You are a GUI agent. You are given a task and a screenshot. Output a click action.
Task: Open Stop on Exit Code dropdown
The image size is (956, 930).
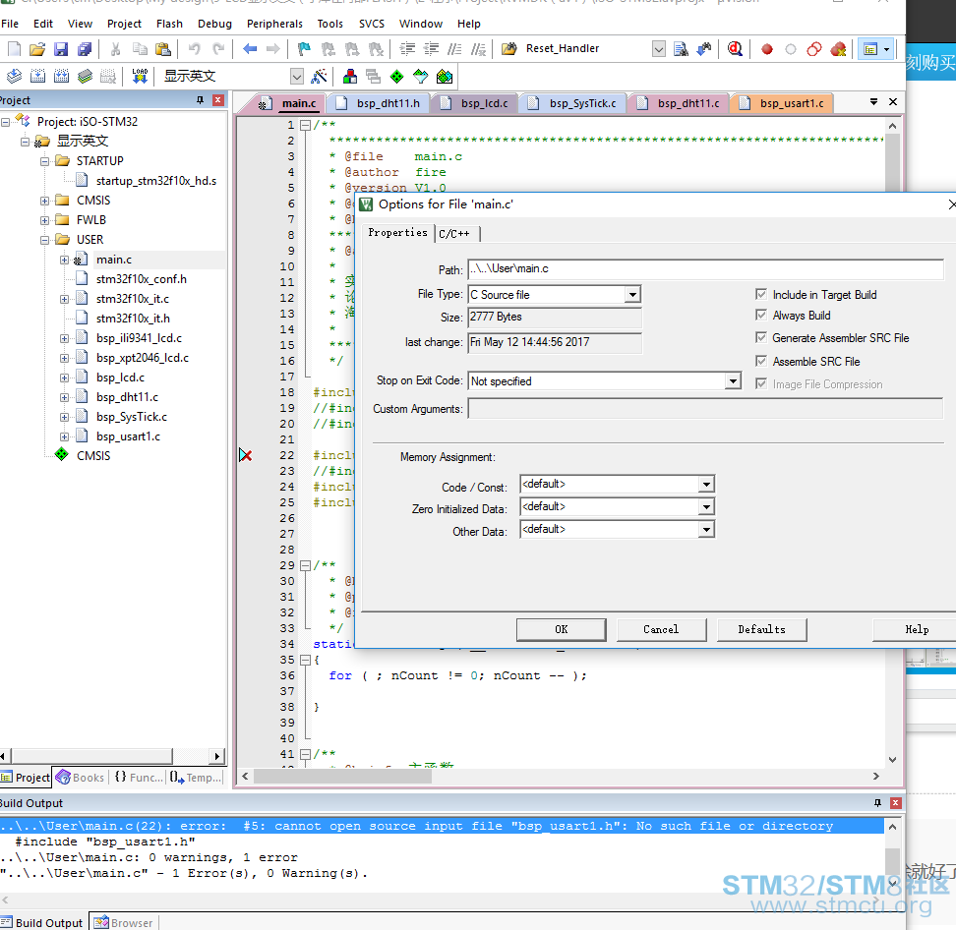(x=733, y=381)
